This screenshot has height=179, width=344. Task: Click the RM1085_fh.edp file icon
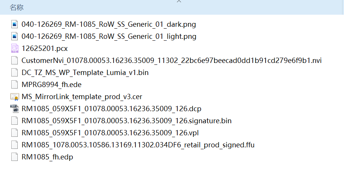(15, 157)
